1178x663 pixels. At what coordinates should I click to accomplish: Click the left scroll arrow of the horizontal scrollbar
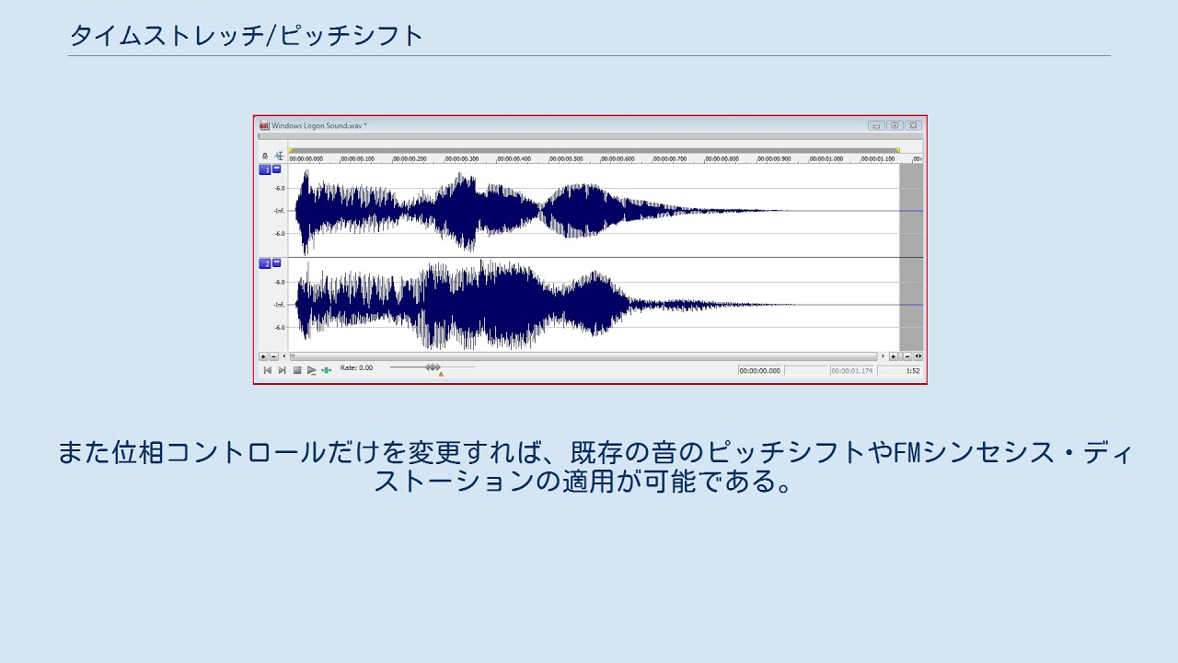[284, 356]
